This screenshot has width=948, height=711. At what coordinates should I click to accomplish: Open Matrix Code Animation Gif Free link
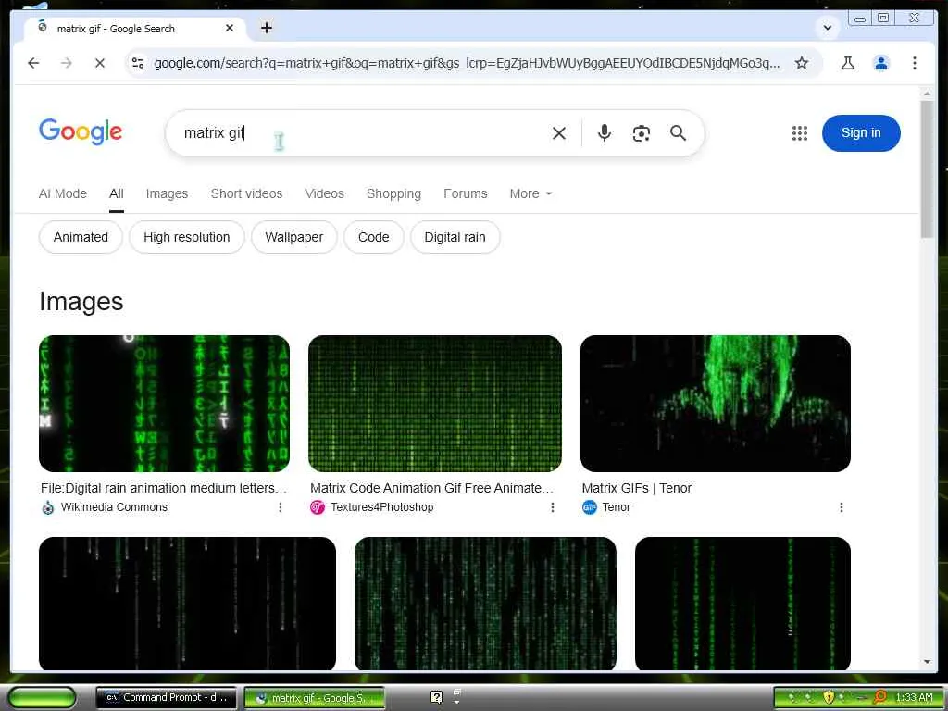click(431, 488)
